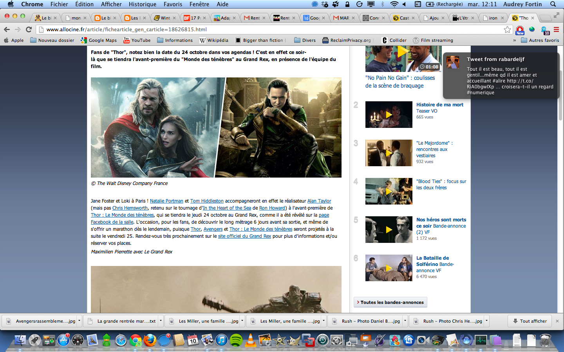The image size is (564, 352).
Task: Open the Wi-Fi status menu
Action: point(394,4)
